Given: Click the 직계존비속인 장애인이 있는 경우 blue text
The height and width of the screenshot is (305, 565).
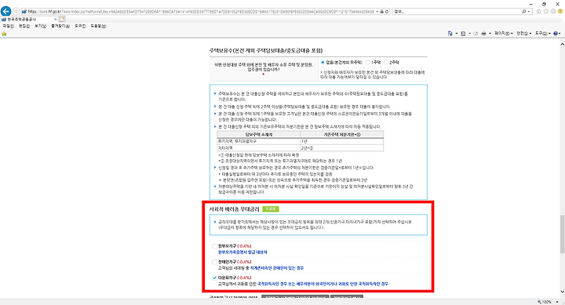Looking at the screenshot, I should (x=277, y=268).
